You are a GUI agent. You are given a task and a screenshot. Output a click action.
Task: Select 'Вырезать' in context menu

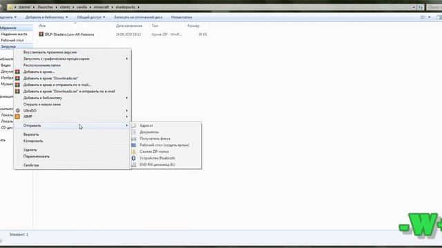click(x=31, y=134)
